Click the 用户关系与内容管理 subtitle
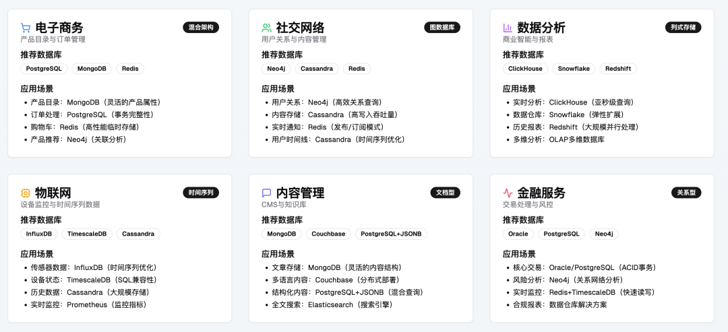 294,40
